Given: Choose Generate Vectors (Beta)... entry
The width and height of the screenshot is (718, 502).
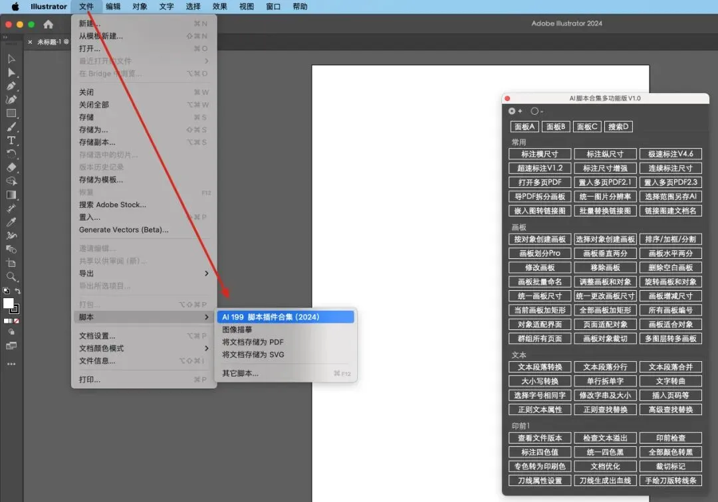Looking at the screenshot, I should coord(144,230).
